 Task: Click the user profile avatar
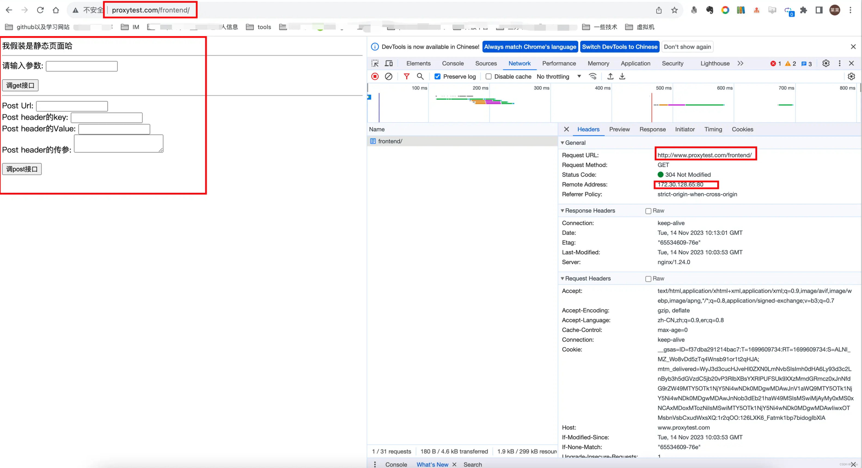[x=835, y=10]
